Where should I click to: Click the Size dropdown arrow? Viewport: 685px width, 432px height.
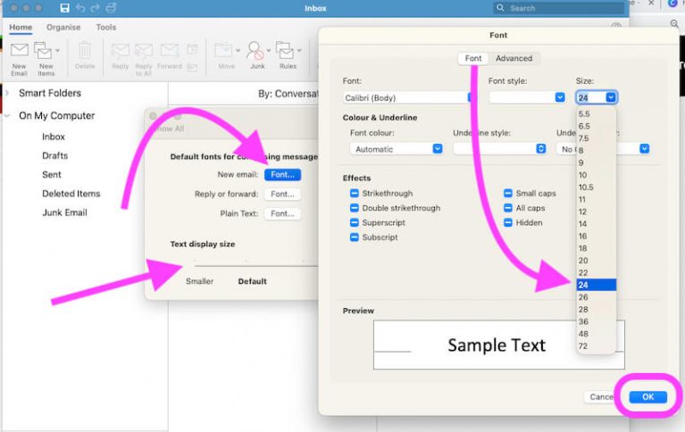point(611,97)
